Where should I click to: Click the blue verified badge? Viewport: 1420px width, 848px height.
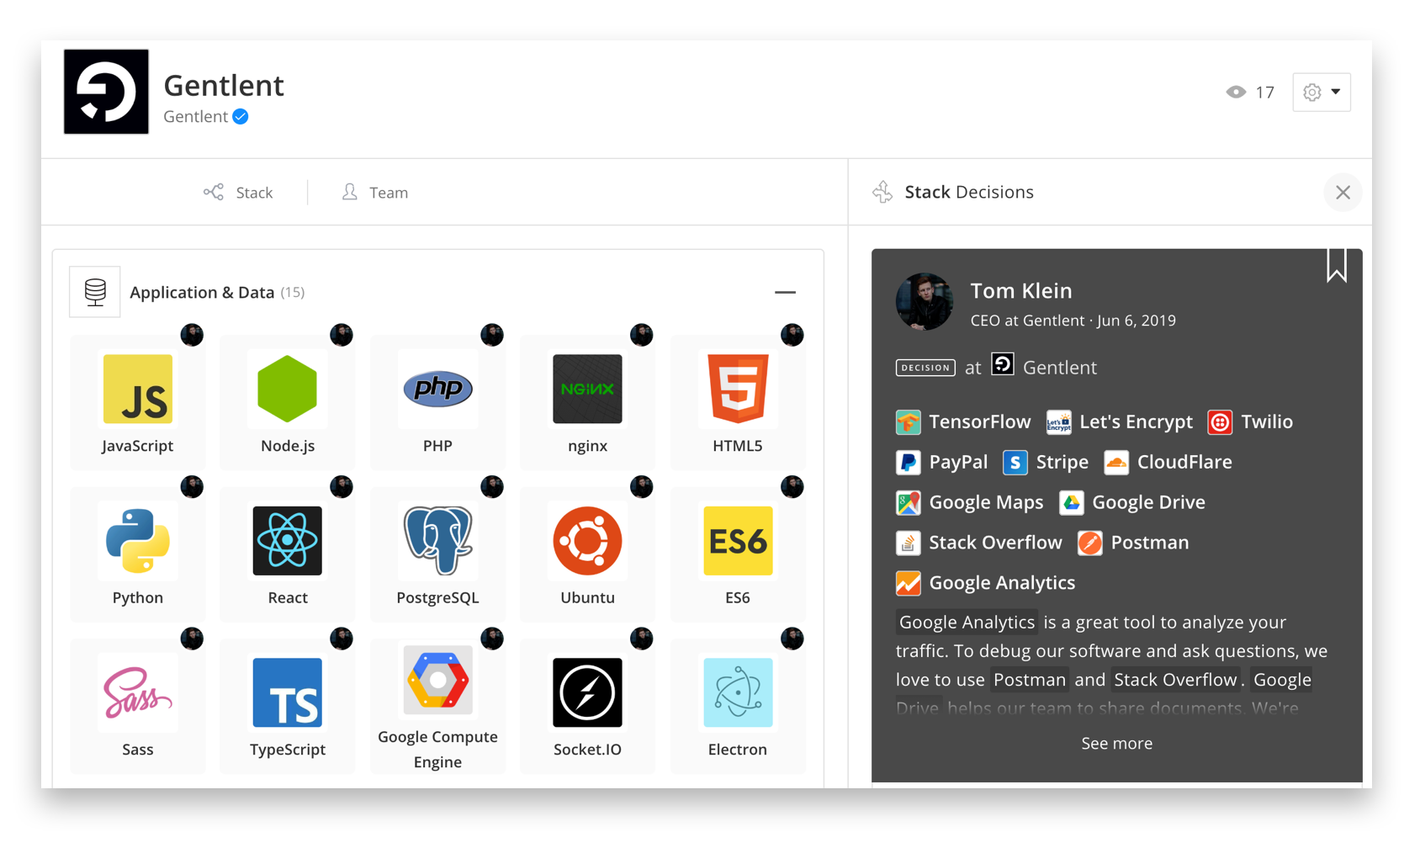(x=241, y=117)
